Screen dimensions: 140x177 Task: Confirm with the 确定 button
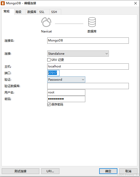[108, 171]
